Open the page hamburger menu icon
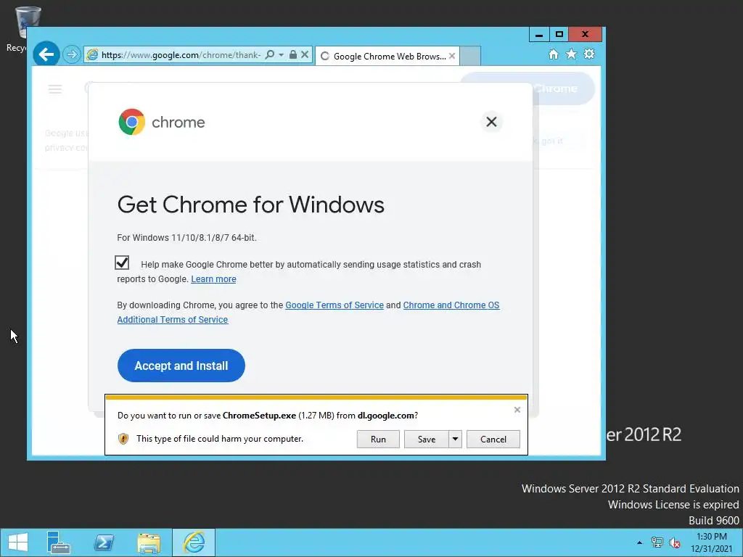 pos(55,89)
